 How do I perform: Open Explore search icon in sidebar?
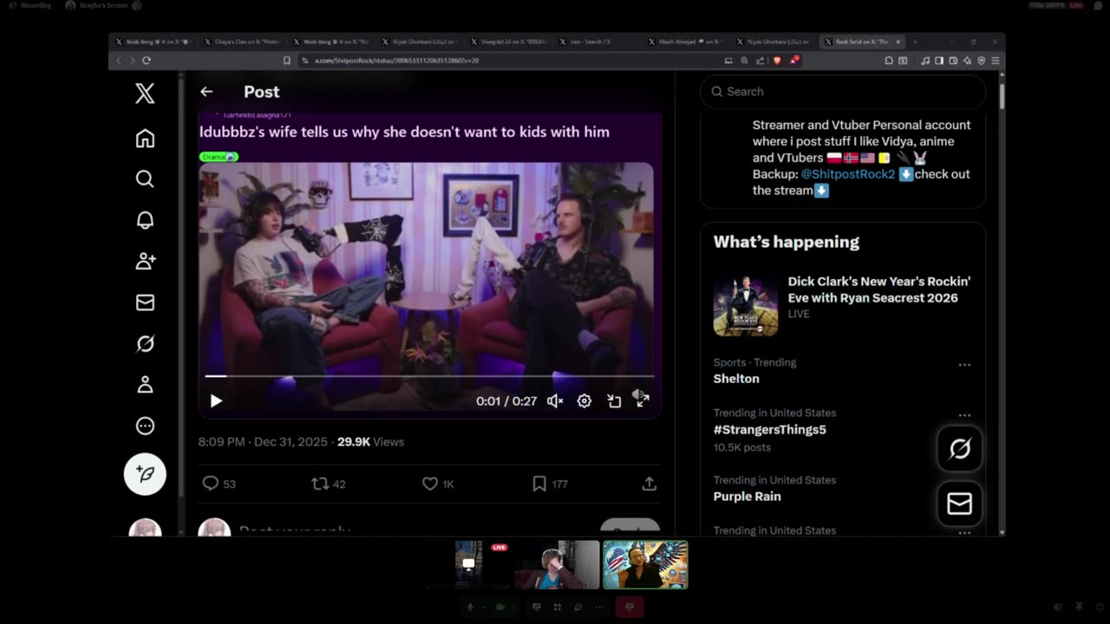click(145, 179)
